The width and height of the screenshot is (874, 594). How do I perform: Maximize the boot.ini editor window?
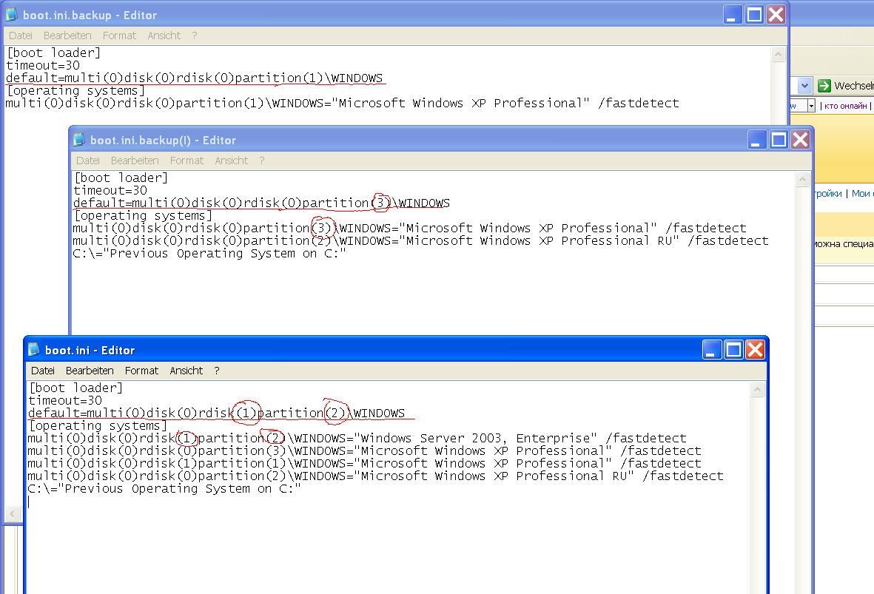[733, 350]
